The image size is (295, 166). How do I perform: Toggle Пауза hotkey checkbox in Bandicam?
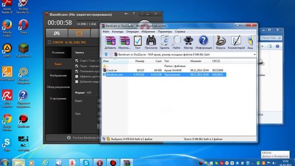click(77, 66)
